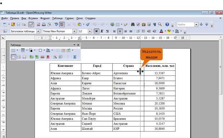The height and width of the screenshot is (138, 223).
Task: Toggle Edit File mode
Action: [x=31, y=24]
